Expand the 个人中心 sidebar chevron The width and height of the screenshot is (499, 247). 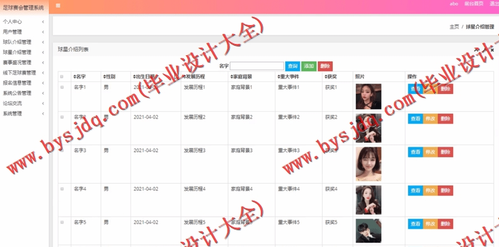click(x=43, y=22)
